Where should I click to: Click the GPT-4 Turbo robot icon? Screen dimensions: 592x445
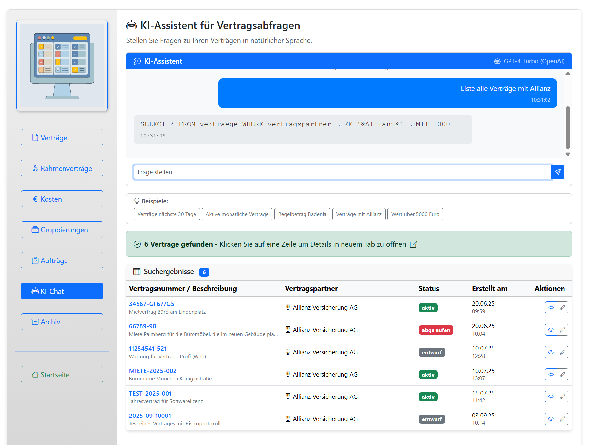click(497, 61)
